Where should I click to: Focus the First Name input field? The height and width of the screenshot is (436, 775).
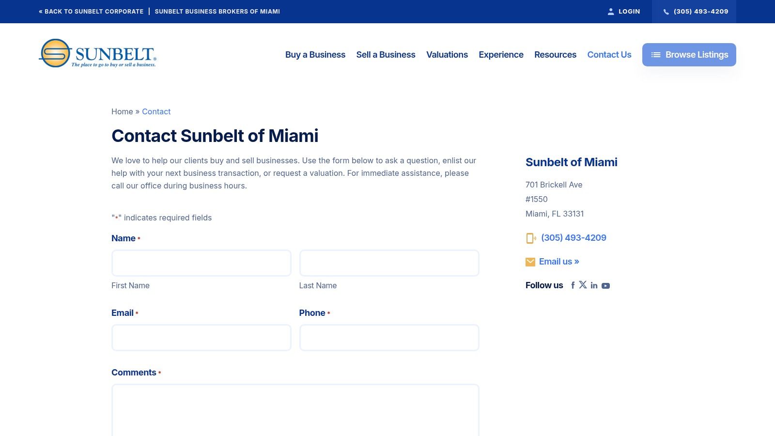201,263
